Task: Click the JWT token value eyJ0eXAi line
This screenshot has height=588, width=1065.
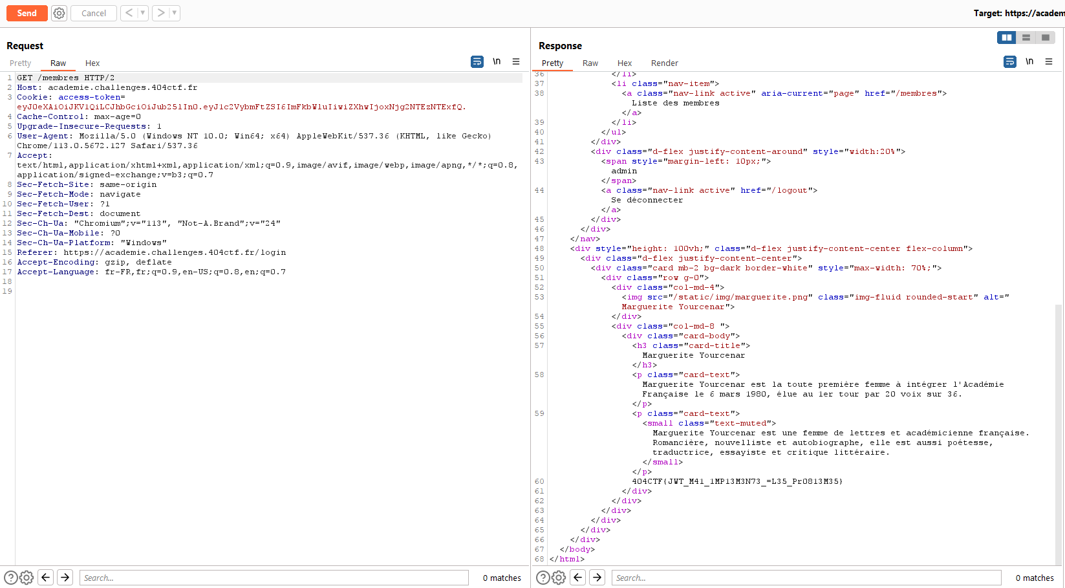Action: coord(241,107)
